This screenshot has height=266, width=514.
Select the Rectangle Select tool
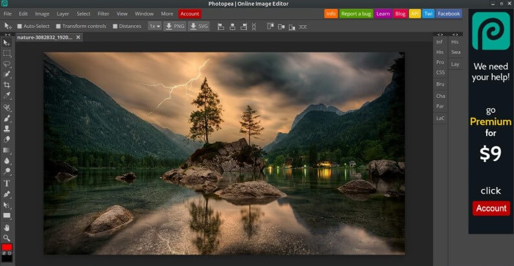6,53
